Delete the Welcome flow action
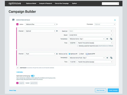Viewport: 127px width, 95px height. tap(57, 24)
